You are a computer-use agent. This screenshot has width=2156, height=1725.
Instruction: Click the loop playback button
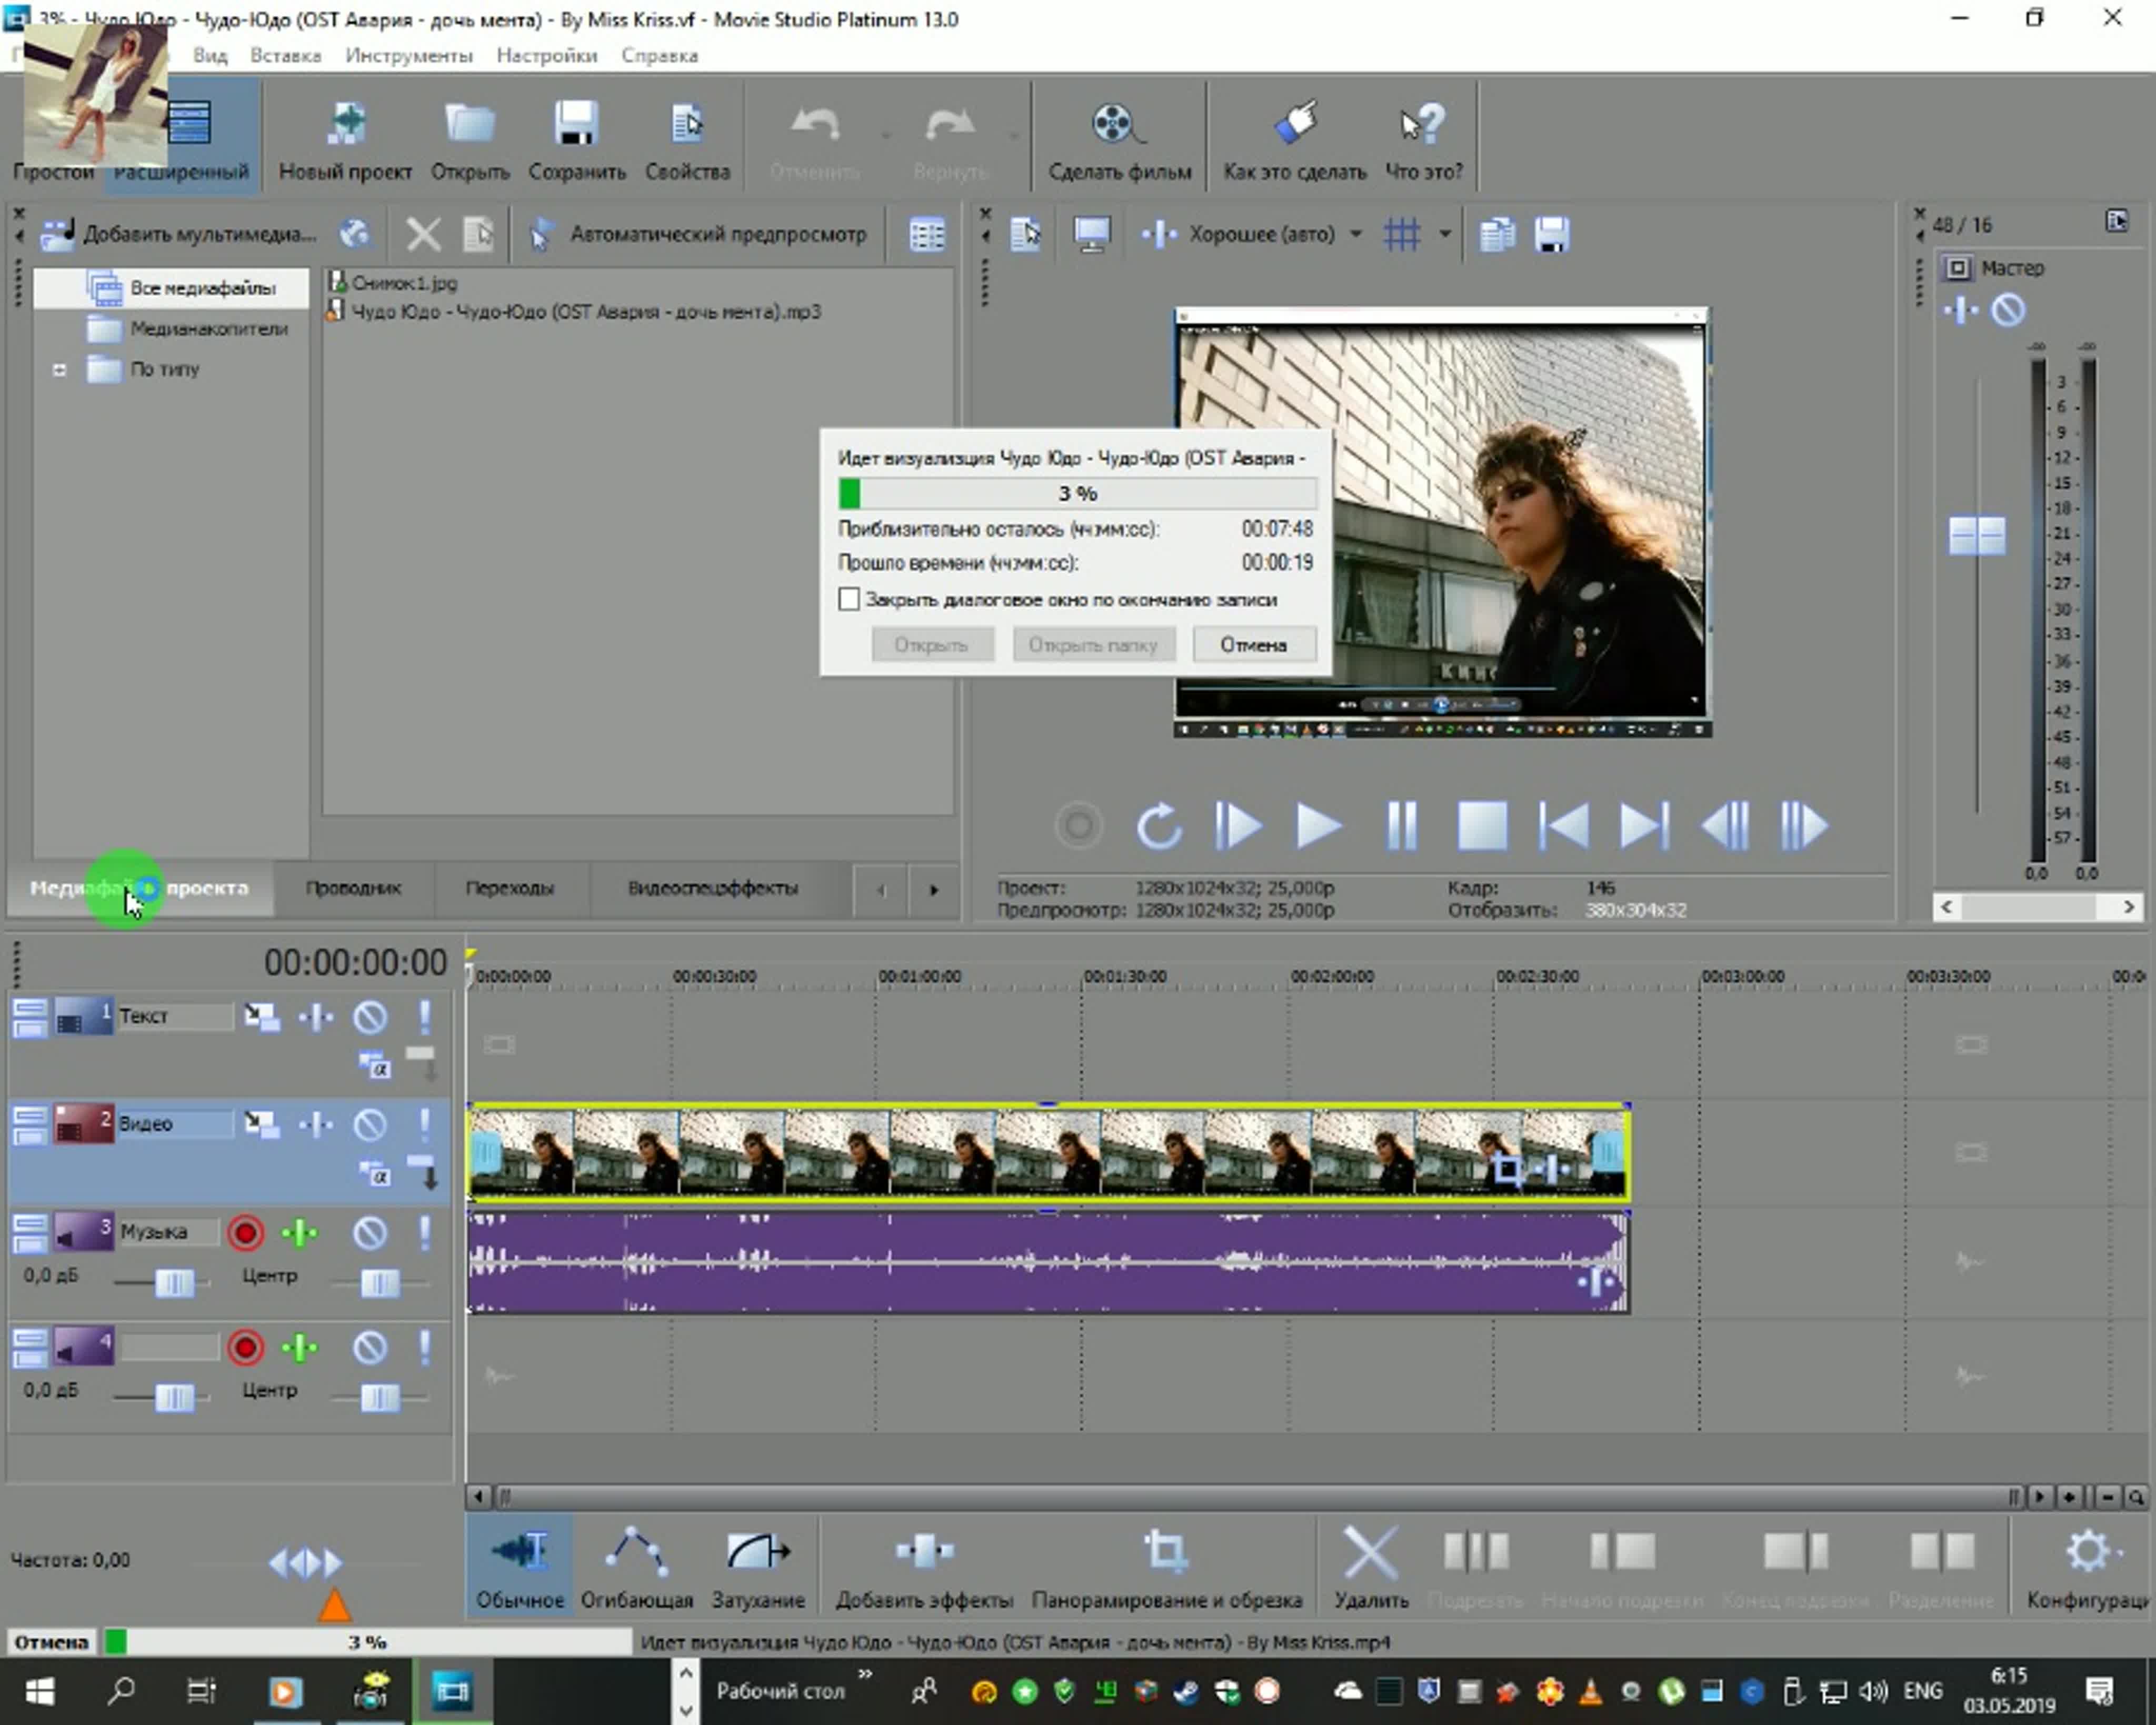tap(1159, 826)
